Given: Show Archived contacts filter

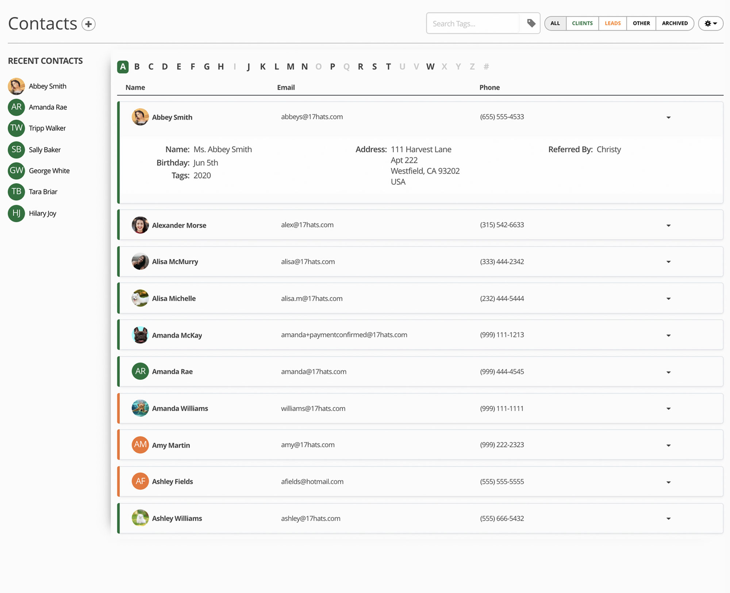Looking at the screenshot, I should [675, 23].
